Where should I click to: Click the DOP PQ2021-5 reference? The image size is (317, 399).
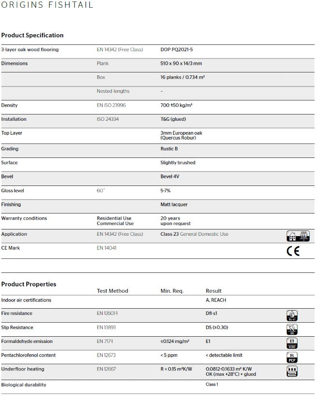pyautogui.click(x=177, y=49)
